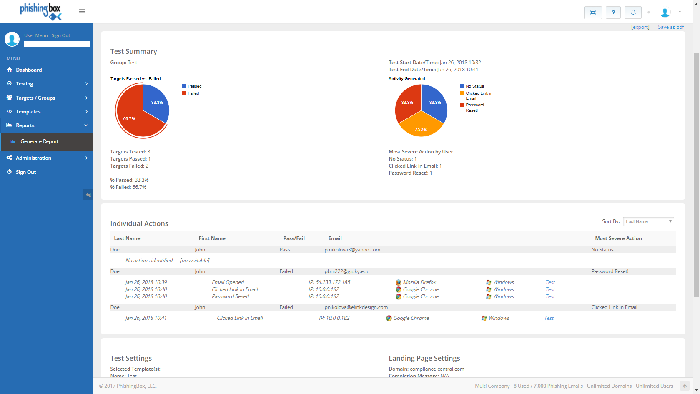This screenshot has height=394, width=700.
Task: Open the notifications bell icon
Action: click(633, 13)
